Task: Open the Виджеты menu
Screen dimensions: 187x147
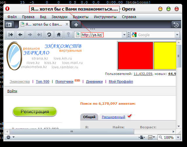Action: (x=81, y=17)
